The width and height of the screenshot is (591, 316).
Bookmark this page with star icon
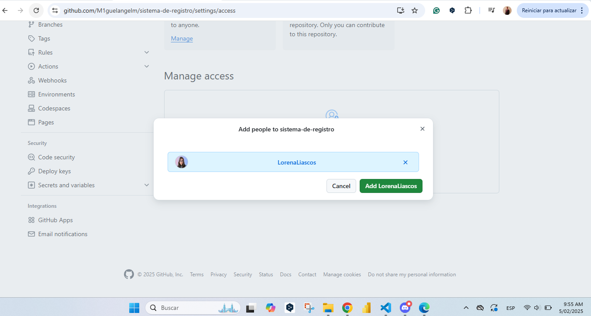click(415, 10)
